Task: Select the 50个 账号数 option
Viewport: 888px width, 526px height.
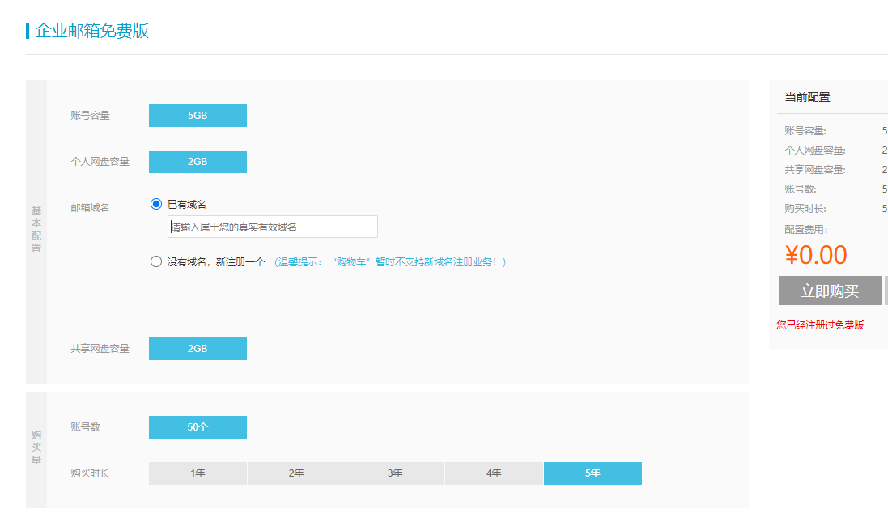Action: (x=198, y=427)
